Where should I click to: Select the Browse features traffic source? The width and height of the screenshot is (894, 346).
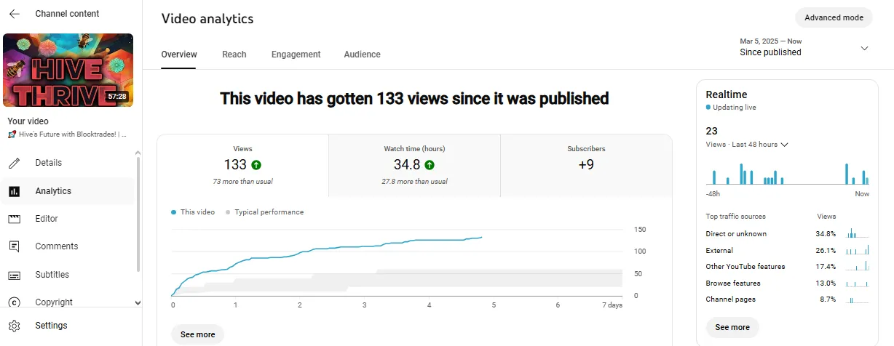point(788,283)
